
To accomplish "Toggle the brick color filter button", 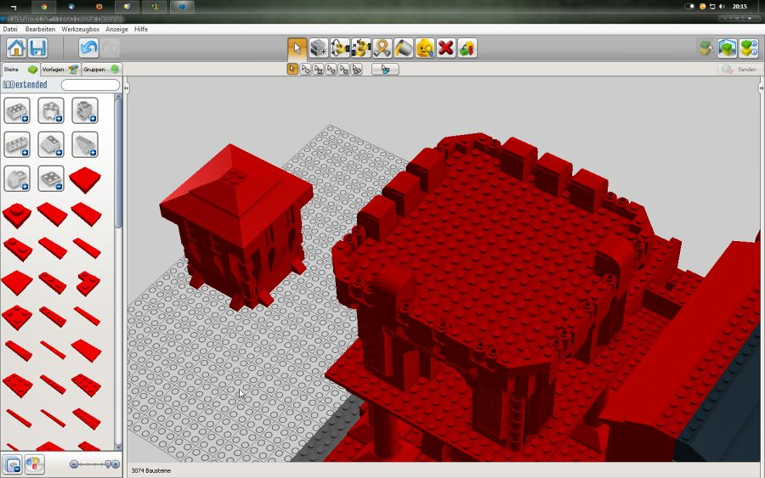I will point(34,464).
